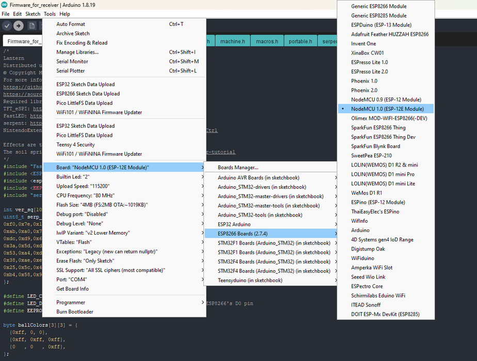The image size is (477, 361).
Task: Select SparkFun ESP8266 Thing Dev board
Action: [x=386, y=137]
